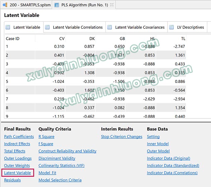This screenshot has width=211, height=187.
Task: Click the grid icon beside Latent Variable Correlations
Action: 47,27
